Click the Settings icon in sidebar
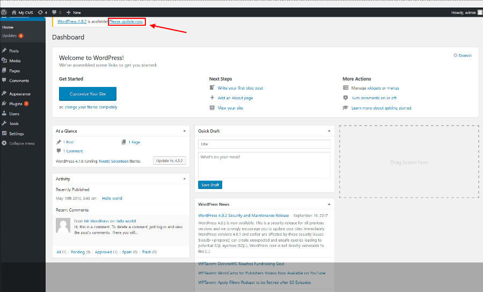483x292 pixels. (4, 133)
